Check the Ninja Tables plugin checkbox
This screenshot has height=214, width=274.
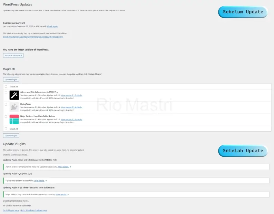[6, 116]
